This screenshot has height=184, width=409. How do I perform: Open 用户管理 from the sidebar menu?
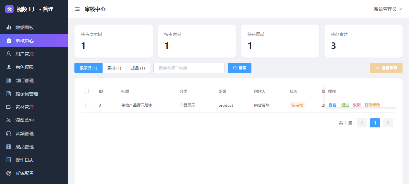[34, 54]
